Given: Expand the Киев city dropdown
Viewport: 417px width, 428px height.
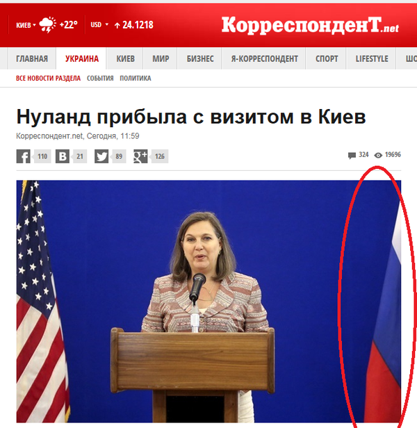Looking at the screenshot, I should (26, 26).
